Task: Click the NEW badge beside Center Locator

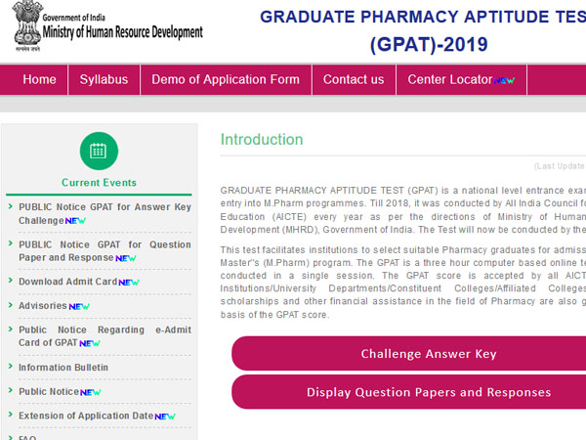Action: click(504, 80)
